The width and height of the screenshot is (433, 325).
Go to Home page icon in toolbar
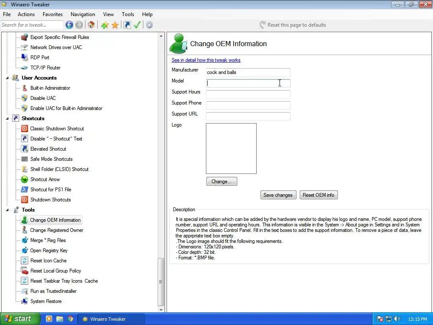(91, 25)
